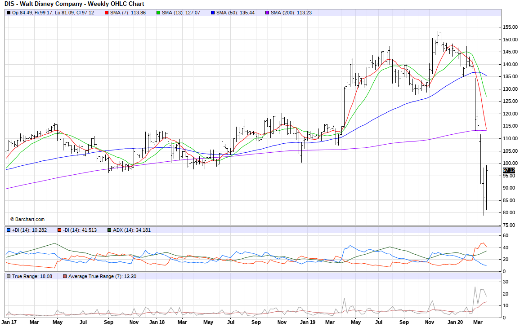Click the 'Jan 17' date axis label
The image size is (520, 336).
click(9, 323)
